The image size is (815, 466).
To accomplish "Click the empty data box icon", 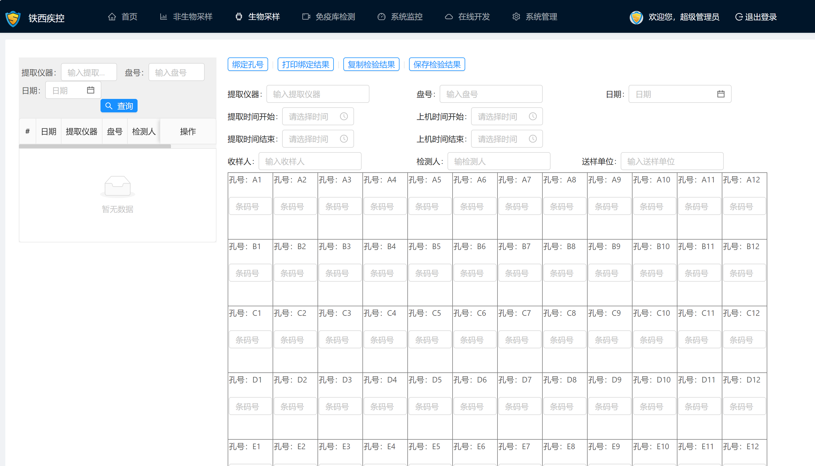I will tap(118, 186).
